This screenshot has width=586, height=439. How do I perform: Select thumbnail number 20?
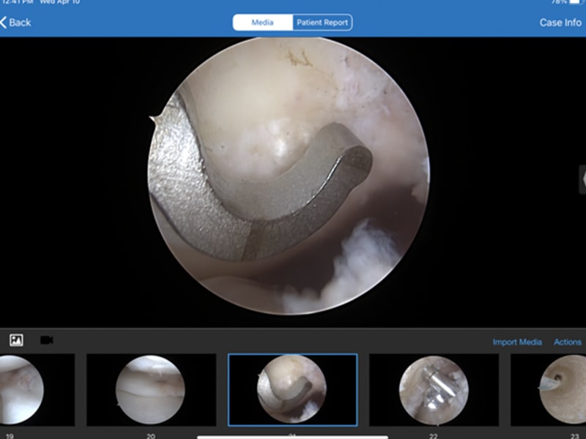pos(151,390)
